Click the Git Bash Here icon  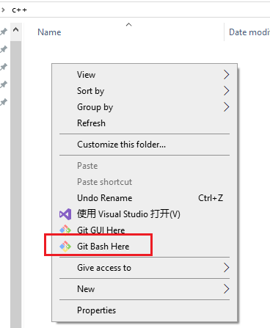65,247
